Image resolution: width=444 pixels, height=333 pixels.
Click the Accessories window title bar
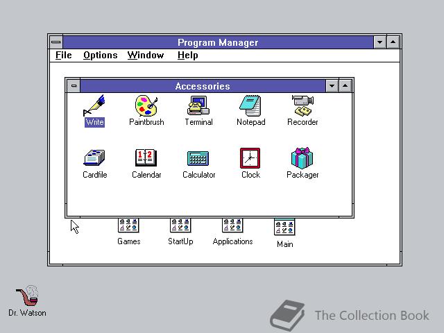click(x=203, y=86)
